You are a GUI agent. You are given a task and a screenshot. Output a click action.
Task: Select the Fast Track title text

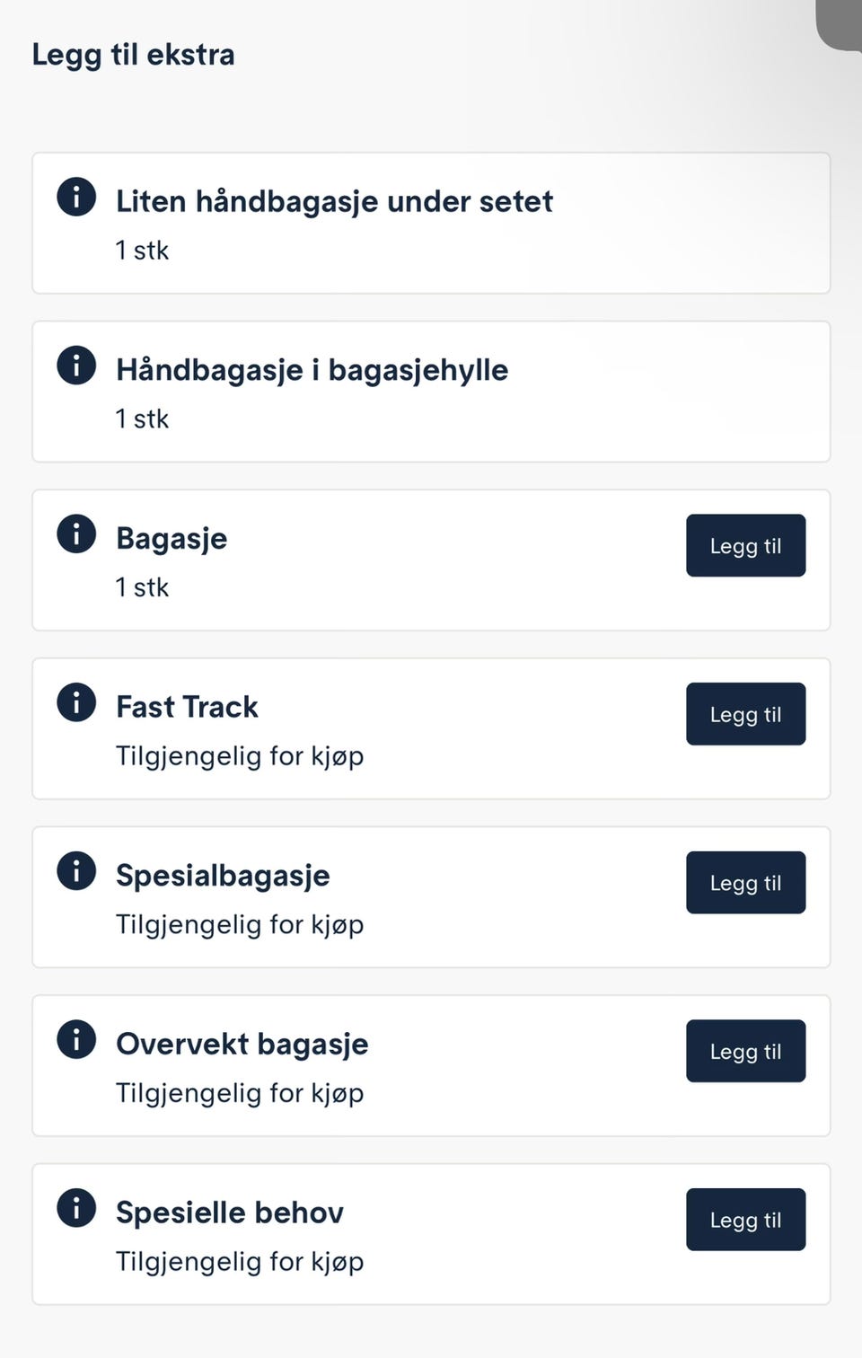(187, 707)
